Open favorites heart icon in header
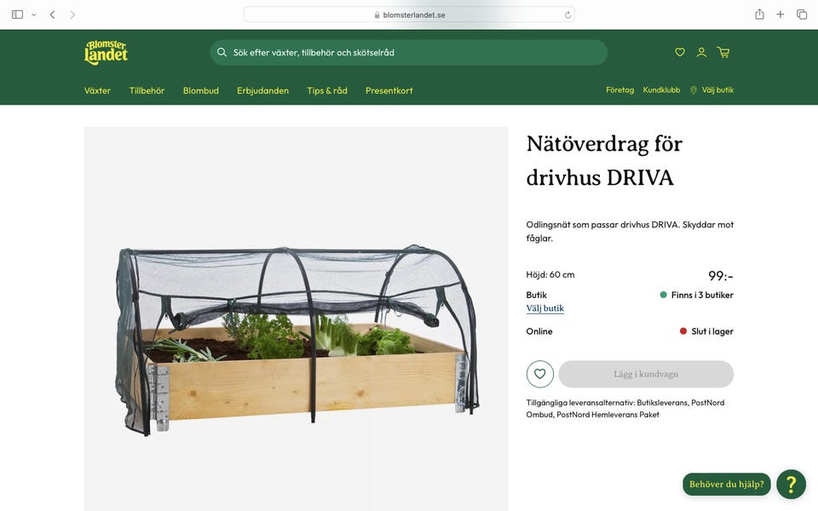The height and width of the screenshot is (511, 818). point(680,52)
